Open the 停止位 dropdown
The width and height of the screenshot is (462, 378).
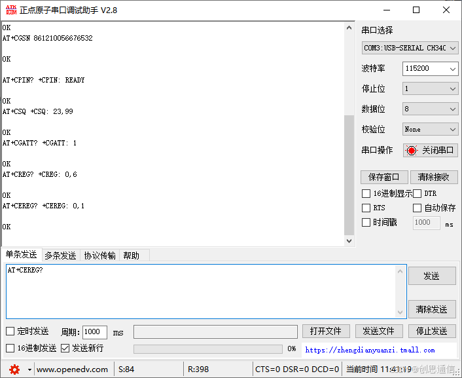(x=430, y=89)
